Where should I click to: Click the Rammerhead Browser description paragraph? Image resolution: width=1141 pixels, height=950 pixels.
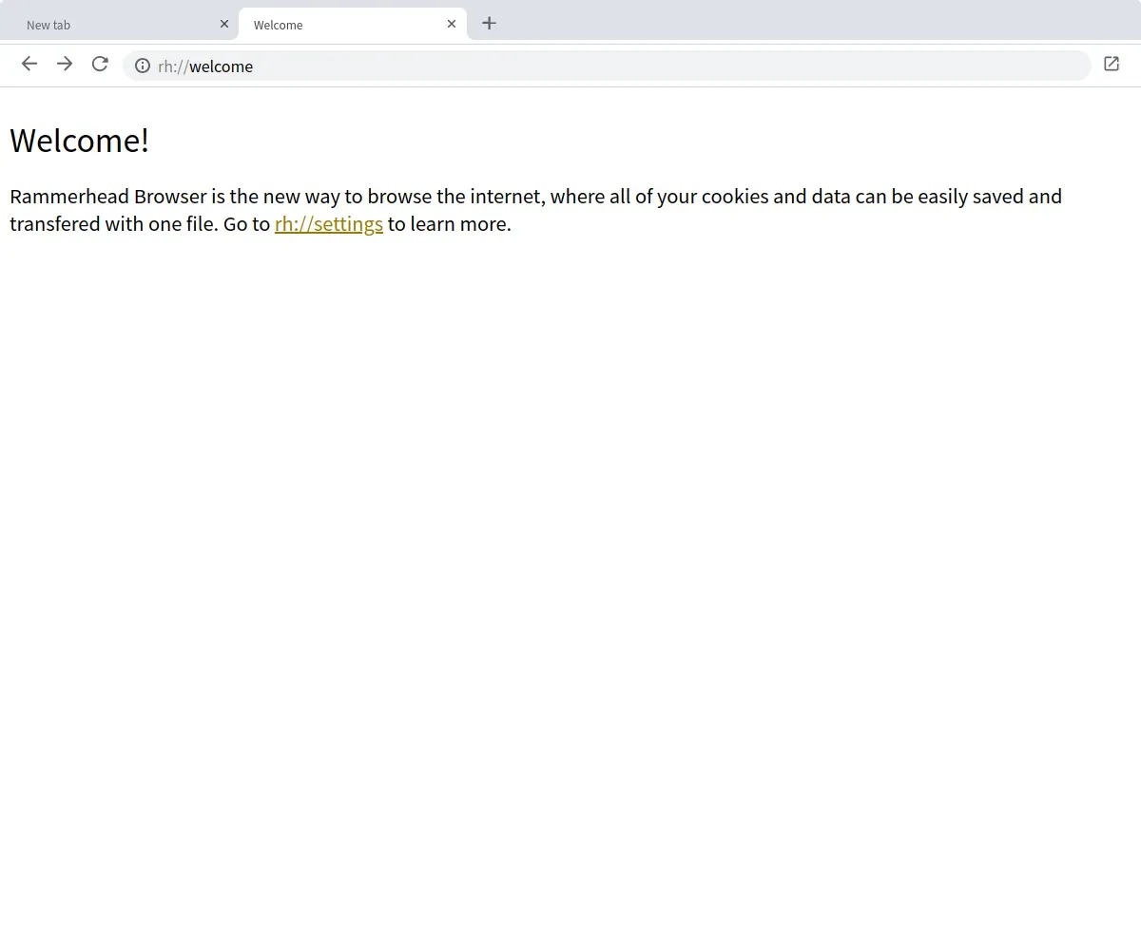click(x=535, y=210)
